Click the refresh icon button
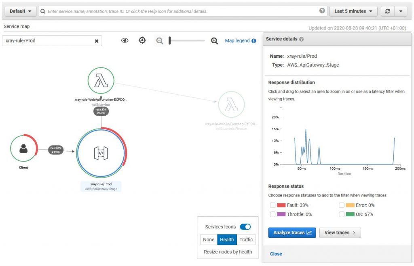This screenshot has width=414, height=266. coord(387,11)
